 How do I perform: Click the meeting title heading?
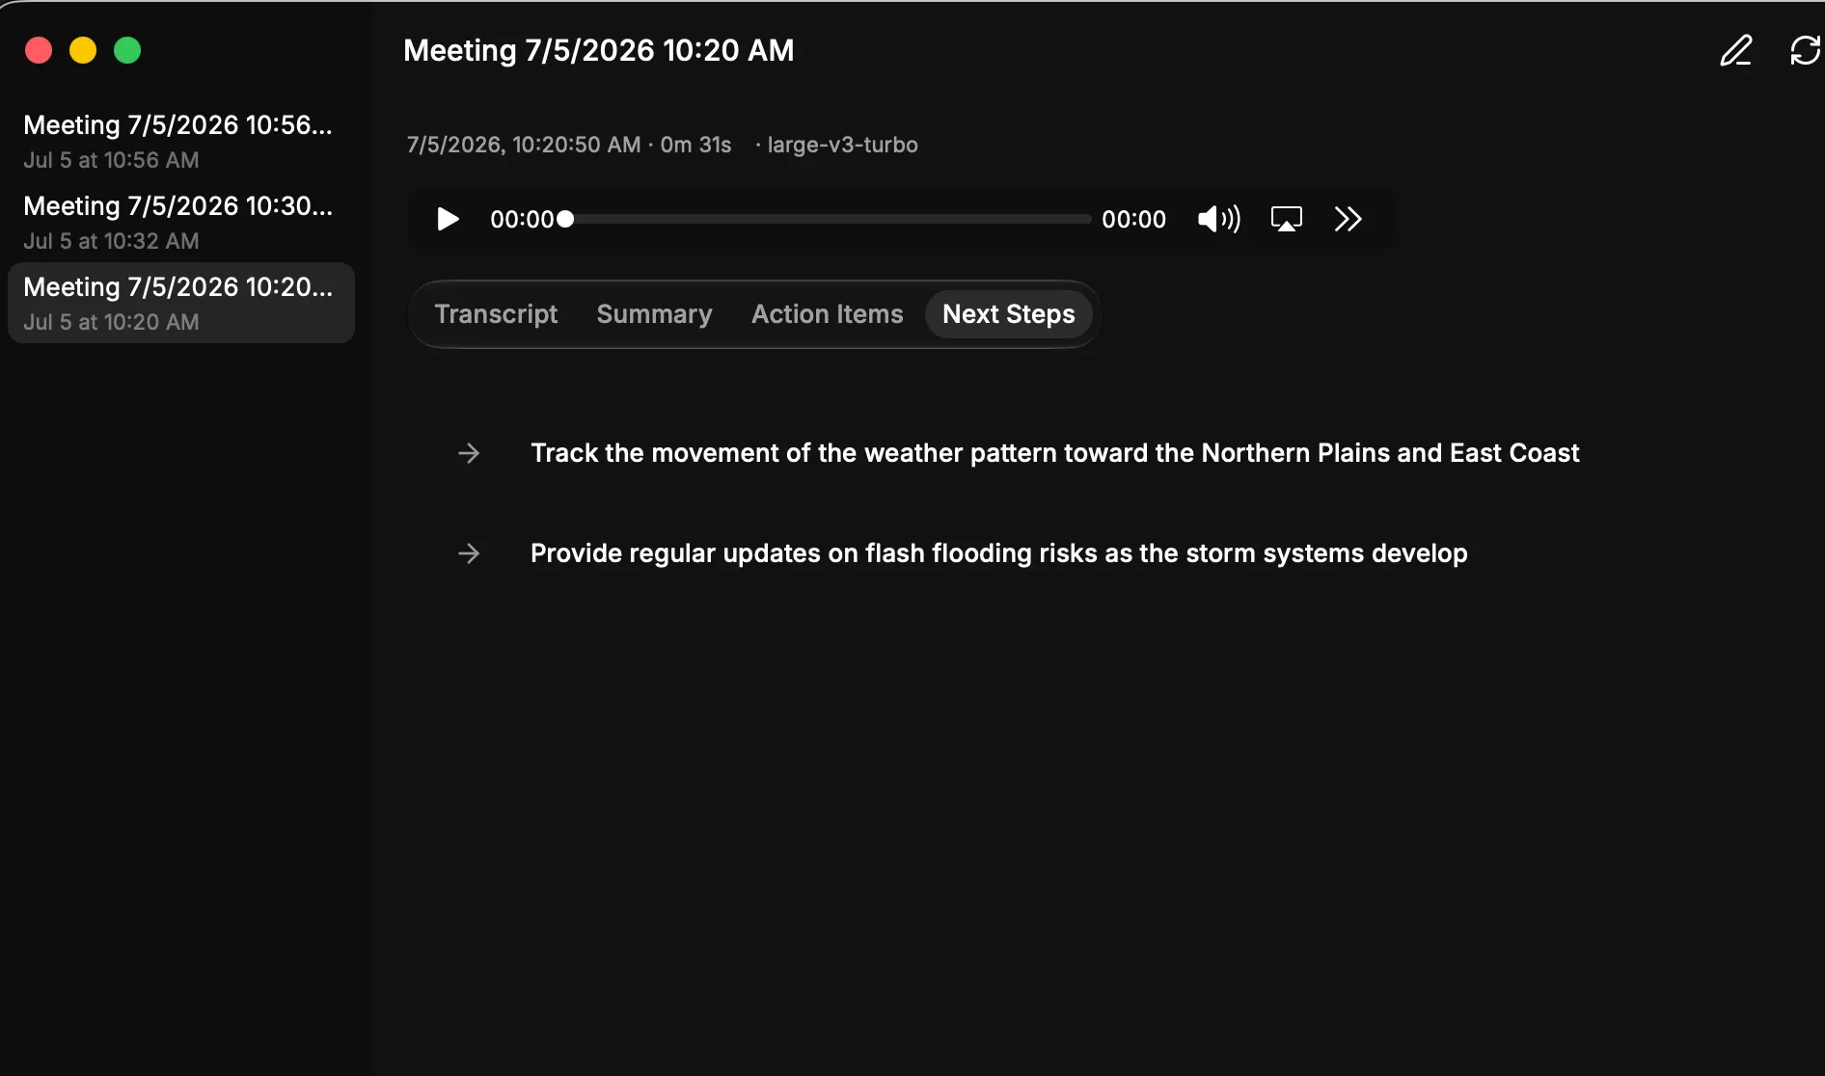599,50
